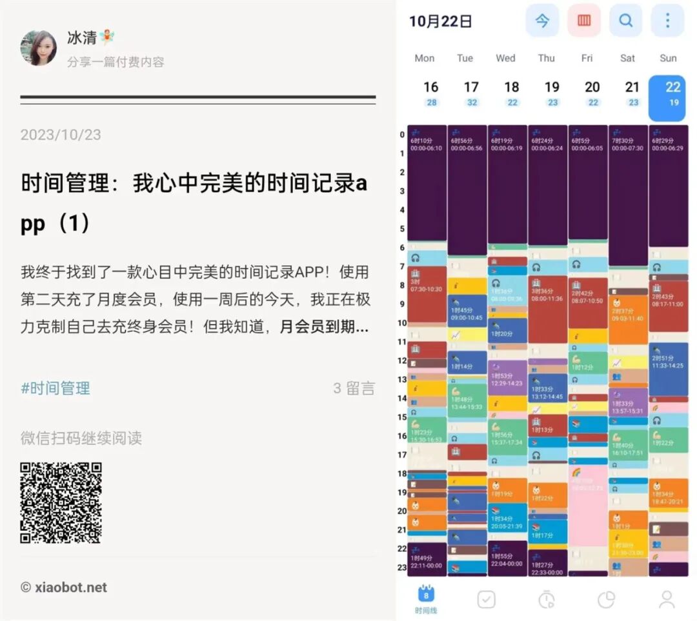Open the sleep block 7时30分 00:00-07:30
The height and width of the screenshot is (621, 697).
(628, 195)
